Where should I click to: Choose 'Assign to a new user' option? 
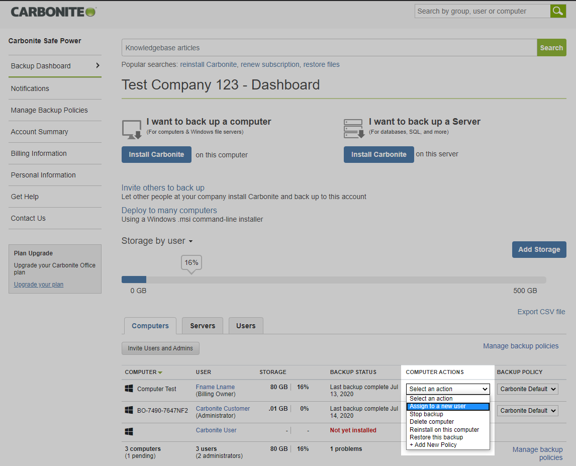click(x=447, y=406)
